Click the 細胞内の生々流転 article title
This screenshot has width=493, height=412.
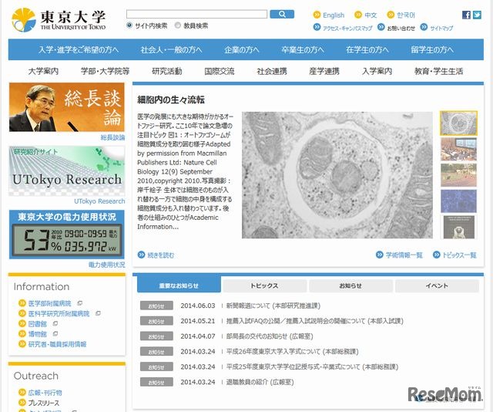[x=171, y=100]
